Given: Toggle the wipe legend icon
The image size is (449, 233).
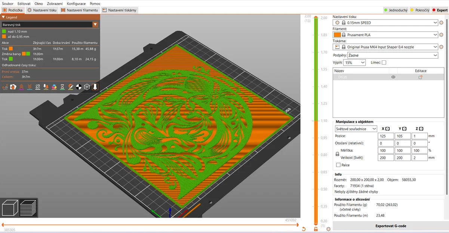Looking at the screenshot, I should coord(13,87).
